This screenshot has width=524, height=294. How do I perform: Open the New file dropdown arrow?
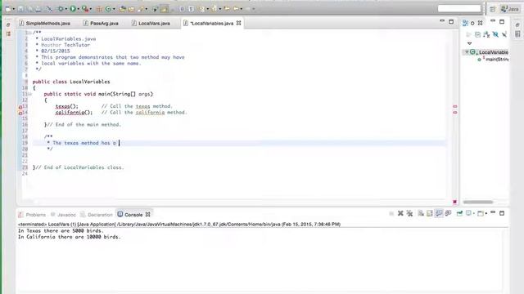pos(14,9)
